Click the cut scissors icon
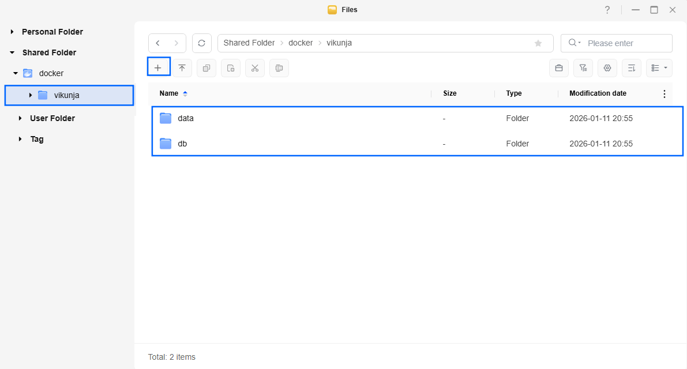 tap(254, 68)
